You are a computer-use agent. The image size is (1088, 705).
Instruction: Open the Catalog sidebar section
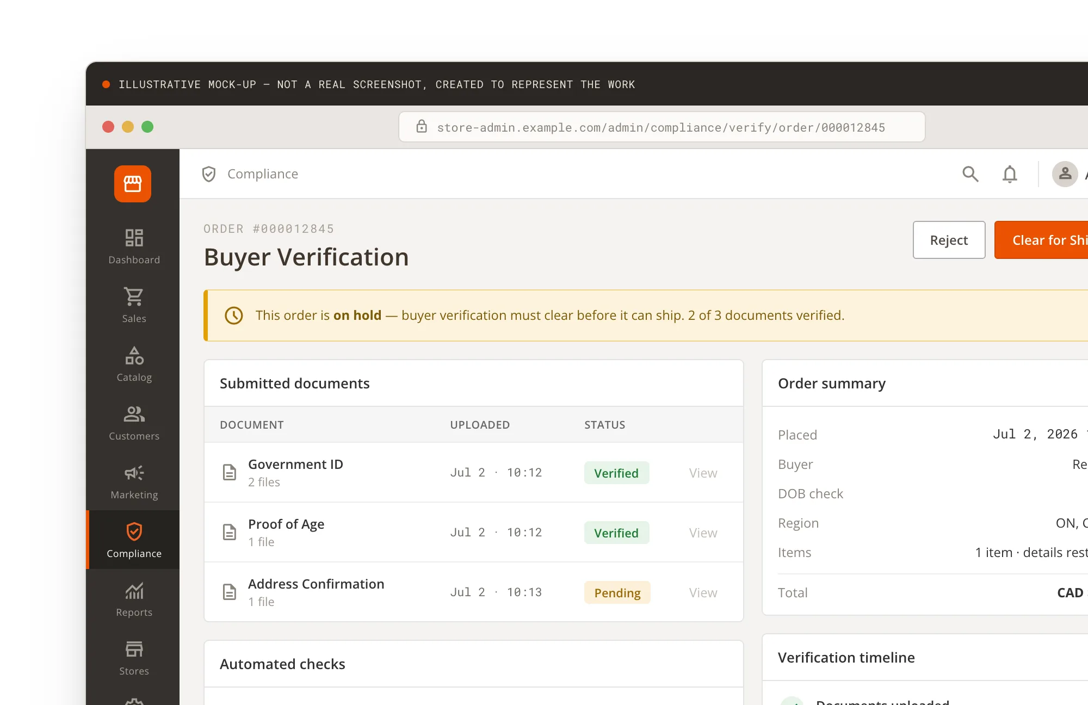click(134, 364)
